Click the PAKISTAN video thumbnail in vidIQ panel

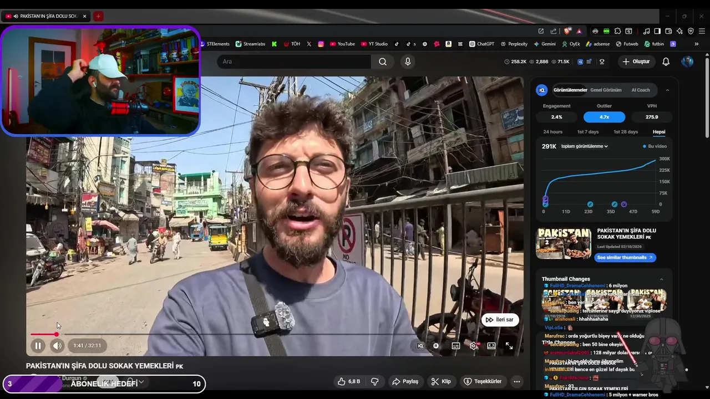click(x=564, y=243)
